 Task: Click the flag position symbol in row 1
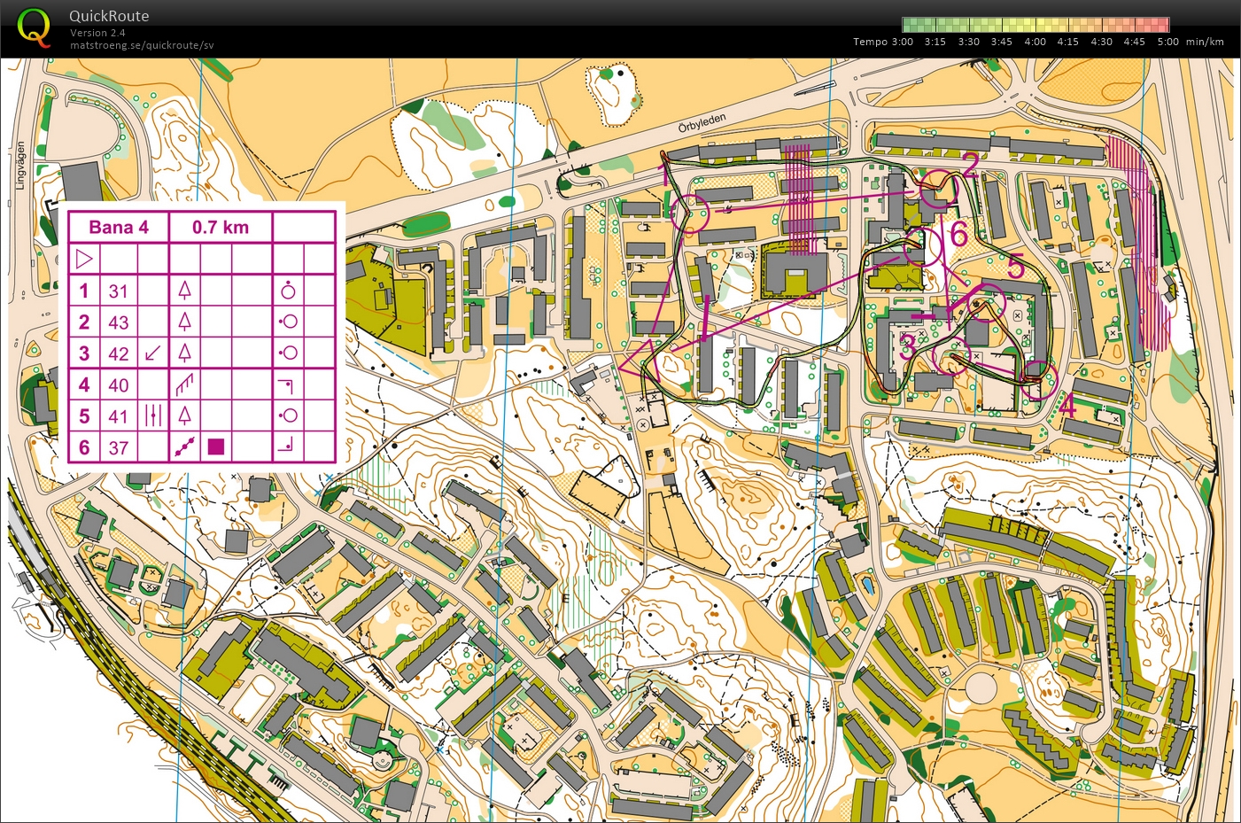[x=288, y=290]
